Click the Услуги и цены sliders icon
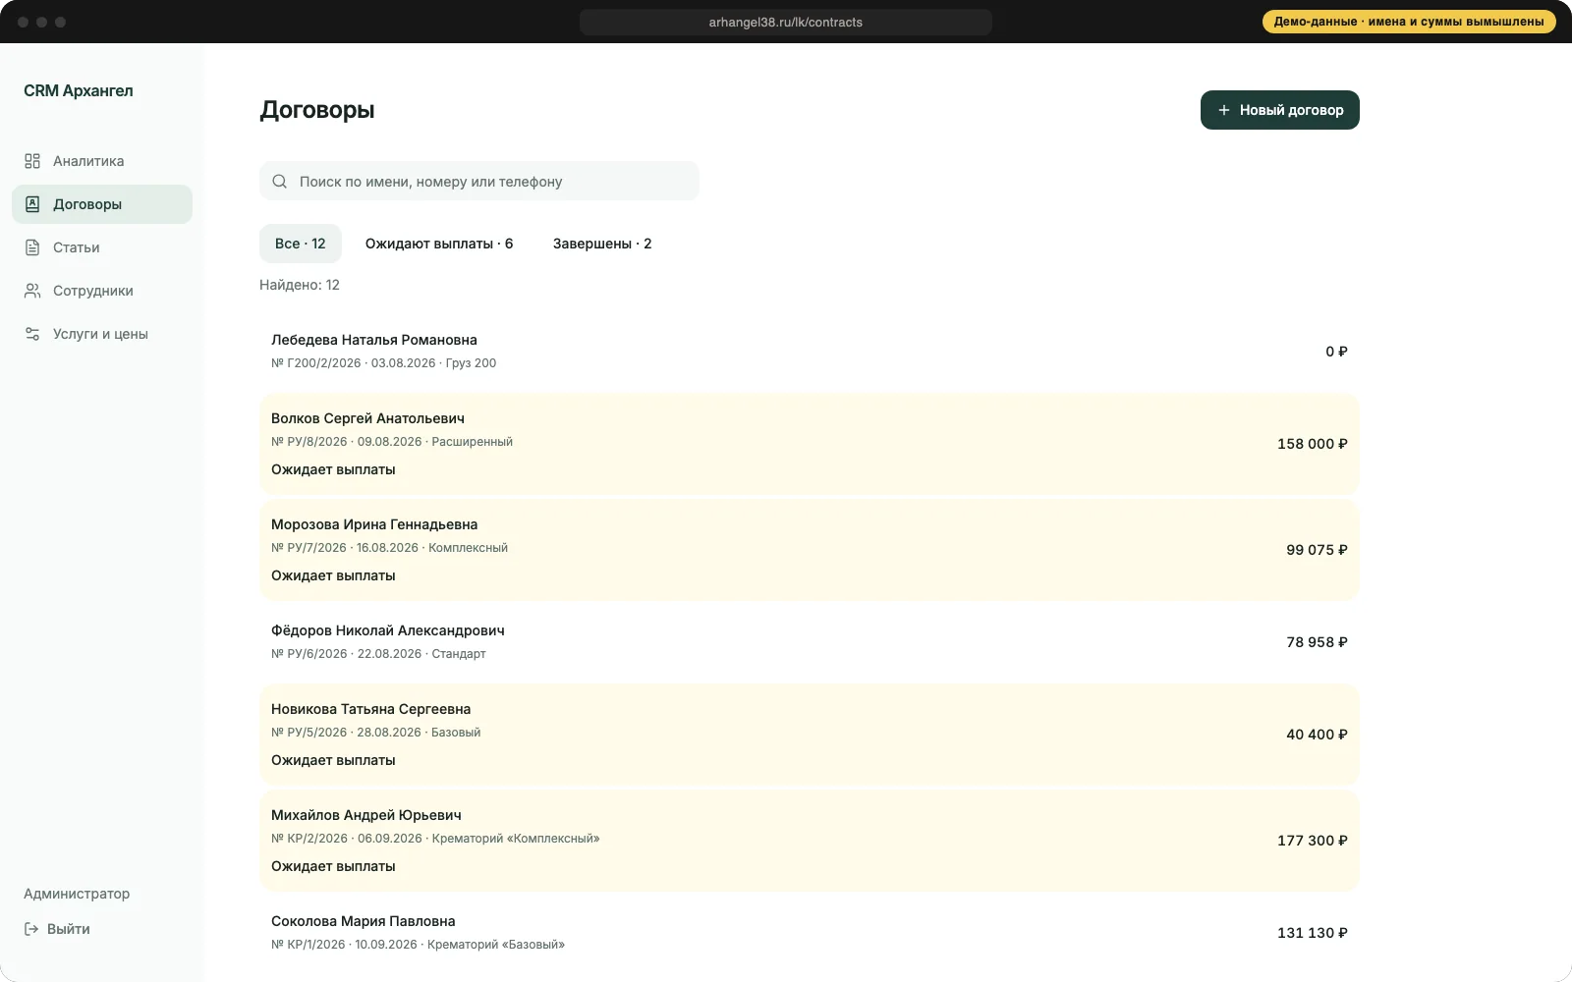The height and width of the screenshot is (982, 1572). [x=32, y=334]
